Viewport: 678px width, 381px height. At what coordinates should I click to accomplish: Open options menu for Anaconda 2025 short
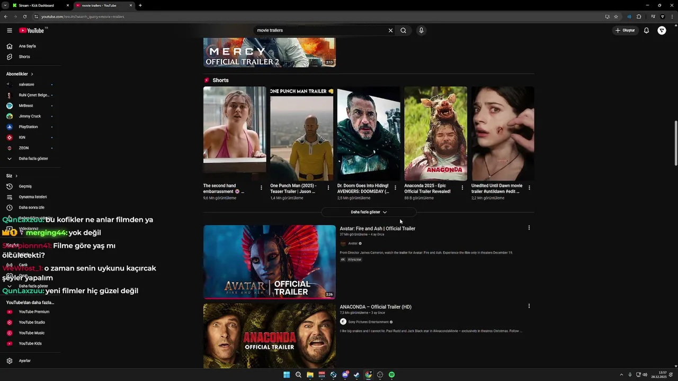click(462, 188)
